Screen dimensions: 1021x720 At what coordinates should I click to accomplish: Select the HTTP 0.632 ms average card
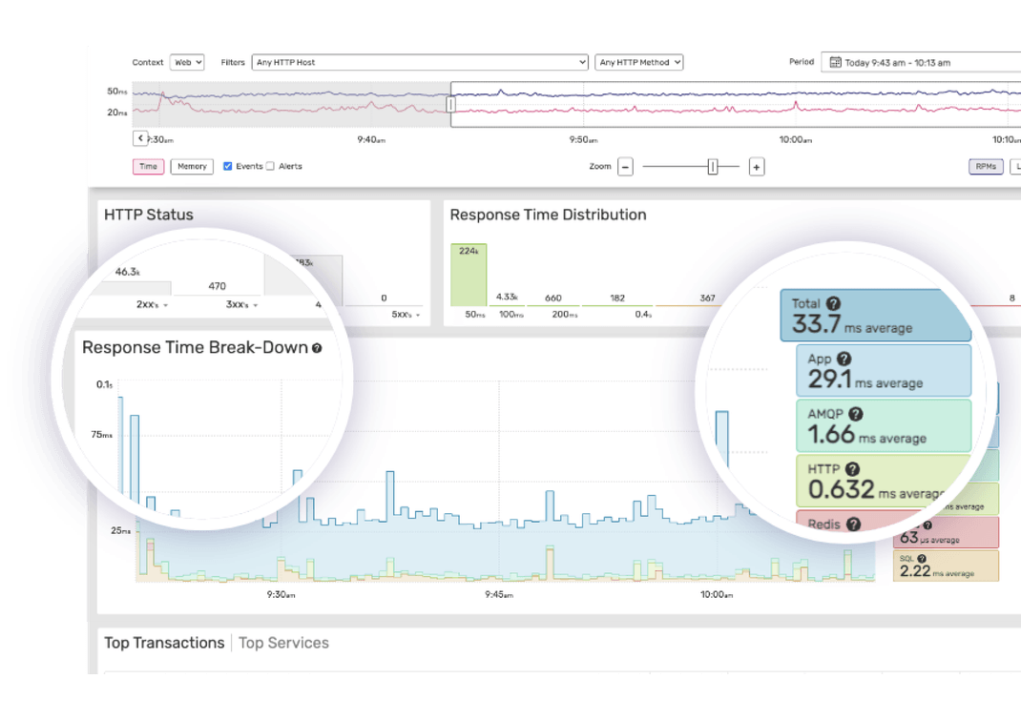coord(884,481)
